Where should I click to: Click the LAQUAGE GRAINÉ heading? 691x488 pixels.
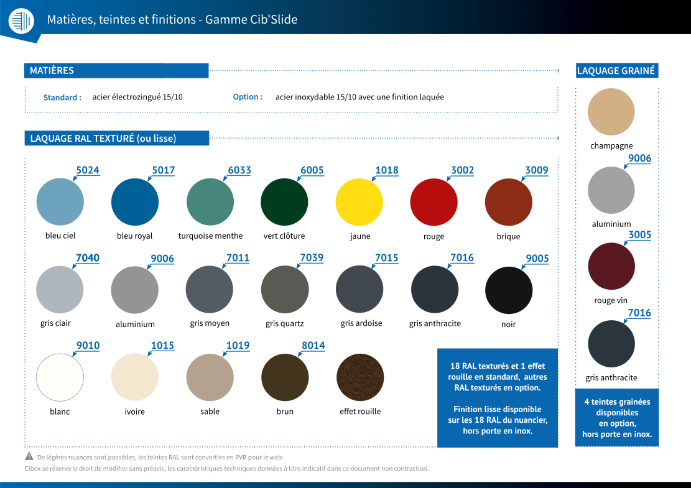(x=616, y=70)
